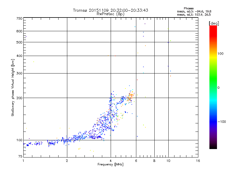Click the 75 tick label on the height axis
The image size is (233, 175).
click(x=20, y=156)
